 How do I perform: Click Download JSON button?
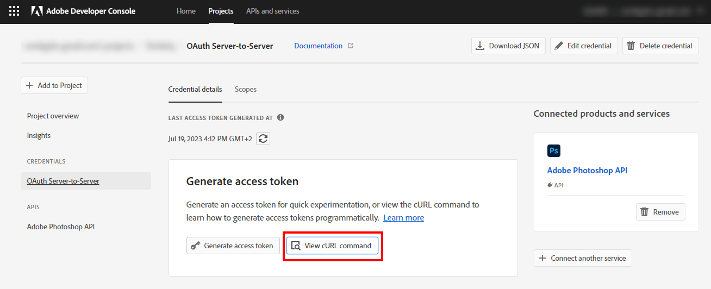[x=508, y=46]
